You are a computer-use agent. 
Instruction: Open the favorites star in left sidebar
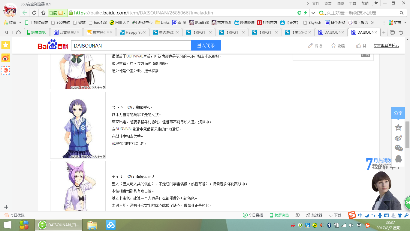tap(6, 45)
